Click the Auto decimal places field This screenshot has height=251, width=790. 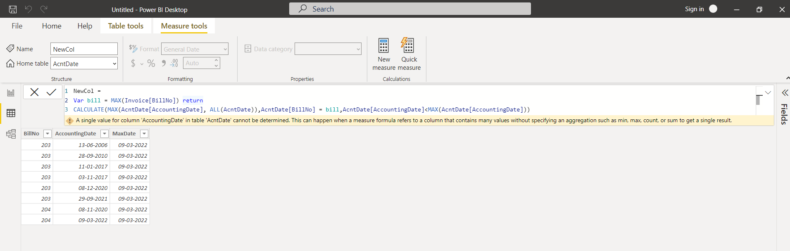pos(198,63)
